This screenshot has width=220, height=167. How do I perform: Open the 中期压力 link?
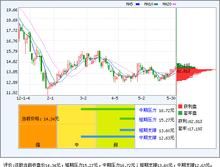[x=148, y=110]
